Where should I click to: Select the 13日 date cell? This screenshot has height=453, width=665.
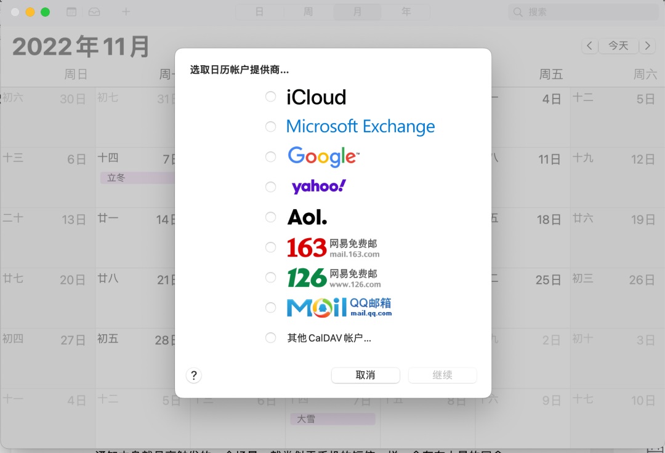tap(48, 238)
